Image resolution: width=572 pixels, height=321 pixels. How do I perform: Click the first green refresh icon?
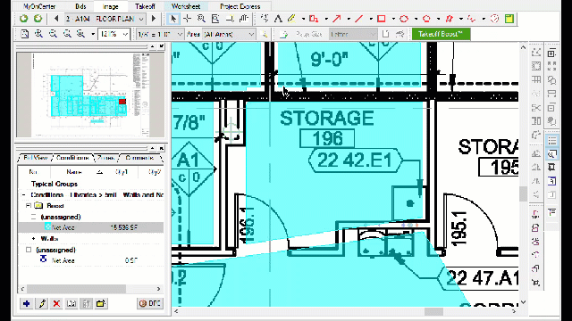click(x=24, y=19)
